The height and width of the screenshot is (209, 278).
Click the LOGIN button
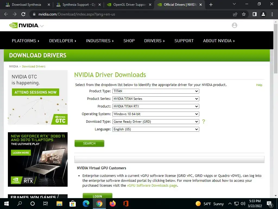point(97,196)
